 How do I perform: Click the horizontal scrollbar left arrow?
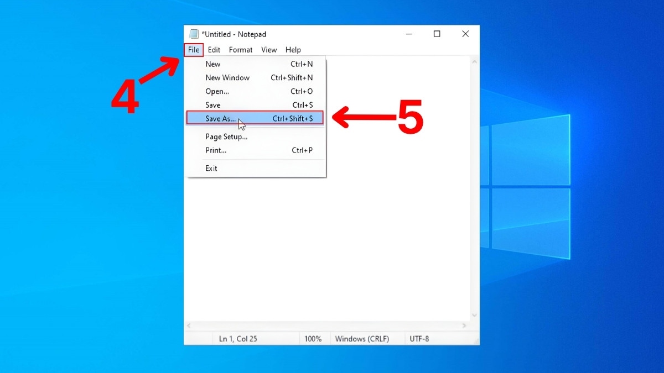coord(189,325)
